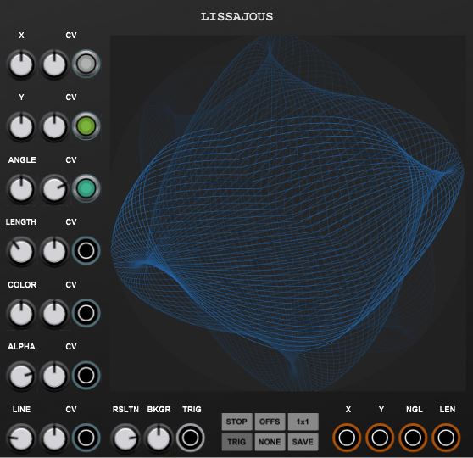Click the ANGLE parameter knob

[21, 189]
